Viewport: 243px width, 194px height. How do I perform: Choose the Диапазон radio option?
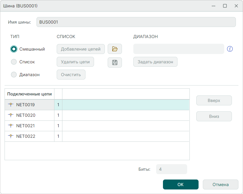point(14,75)
